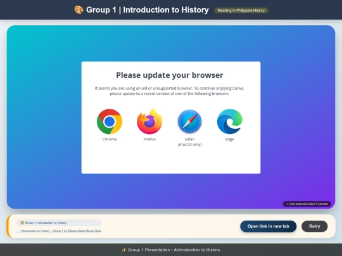Click the palette emoji in header
Image resolution: width=342 pixels, height=256 pixels.
tap(79, 9)
